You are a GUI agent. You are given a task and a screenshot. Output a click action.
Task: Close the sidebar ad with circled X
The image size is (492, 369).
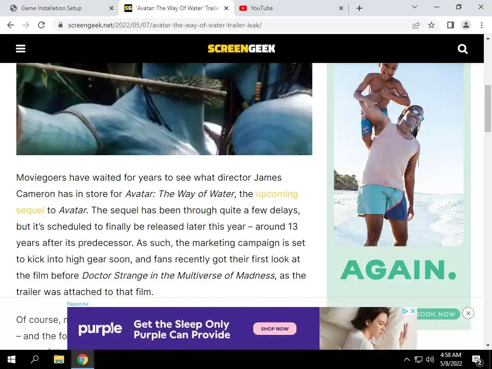pyautogui.click(x=468, y=313)
